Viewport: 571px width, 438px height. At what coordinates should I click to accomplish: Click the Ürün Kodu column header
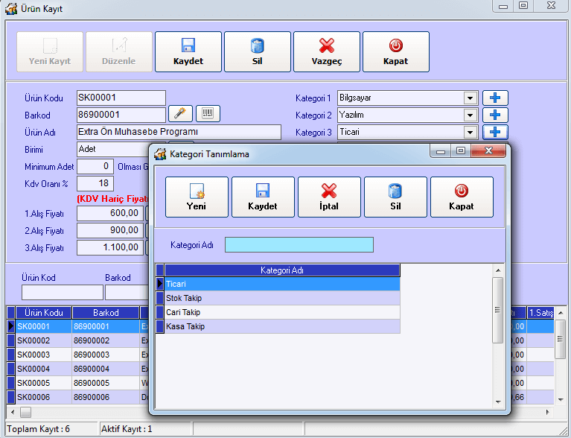[44, 313]
